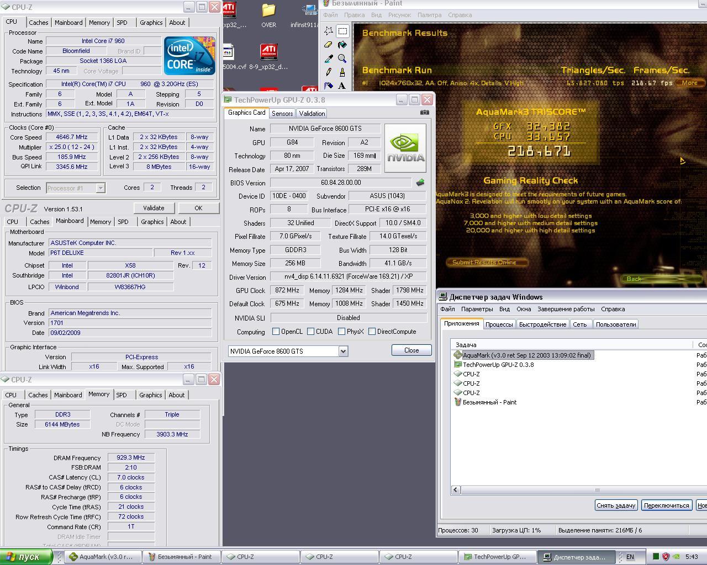Open the Палитра menu in Paint
Viewport: 707px width, 565px height.
[429, 15]
